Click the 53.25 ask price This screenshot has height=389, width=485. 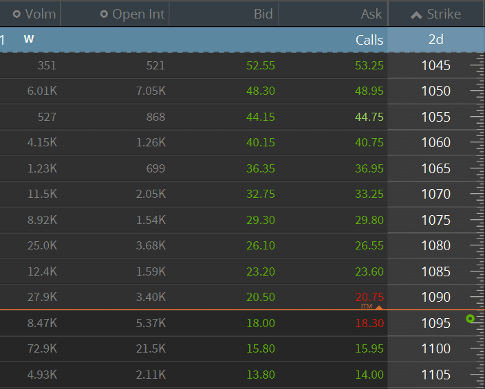[x=369, y=65]
